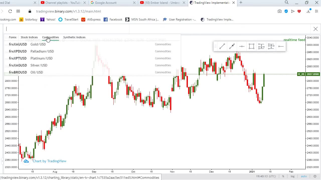Click the site lock security icon

[30, 11]
